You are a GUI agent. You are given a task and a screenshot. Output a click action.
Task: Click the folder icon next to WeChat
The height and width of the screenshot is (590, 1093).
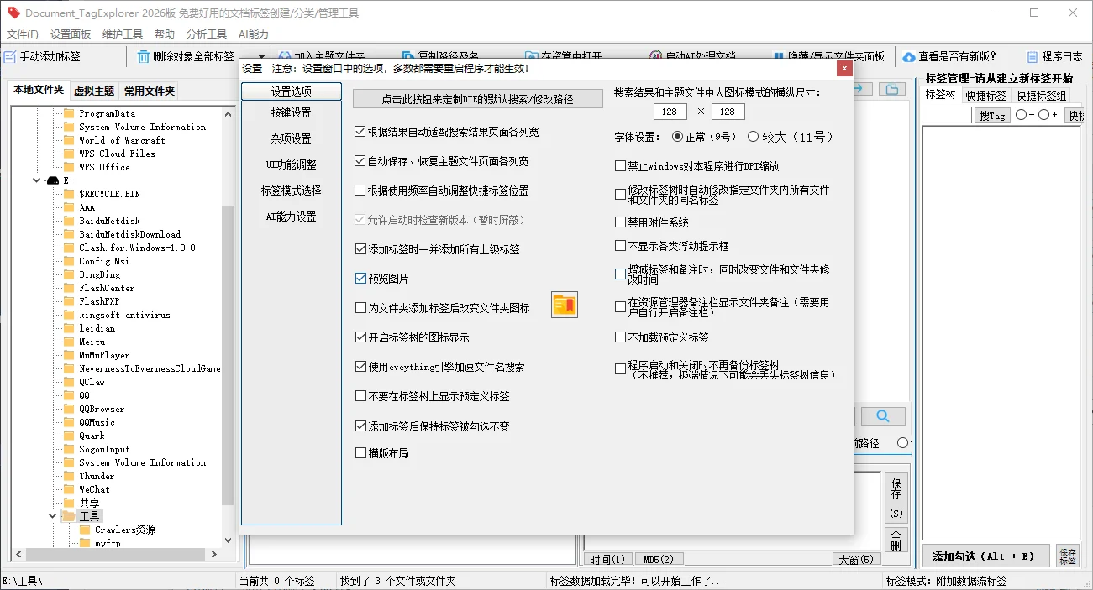coord(70,489)
